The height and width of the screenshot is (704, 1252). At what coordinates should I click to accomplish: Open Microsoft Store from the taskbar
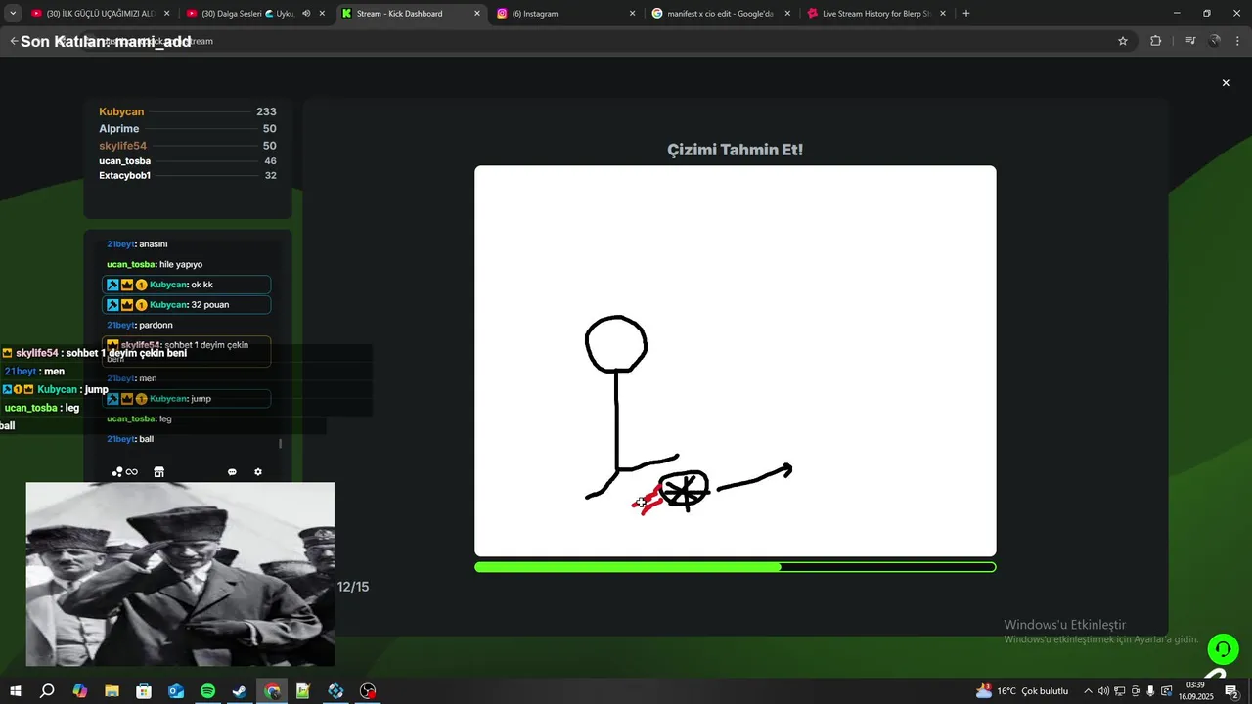click(x=144, y=691)
